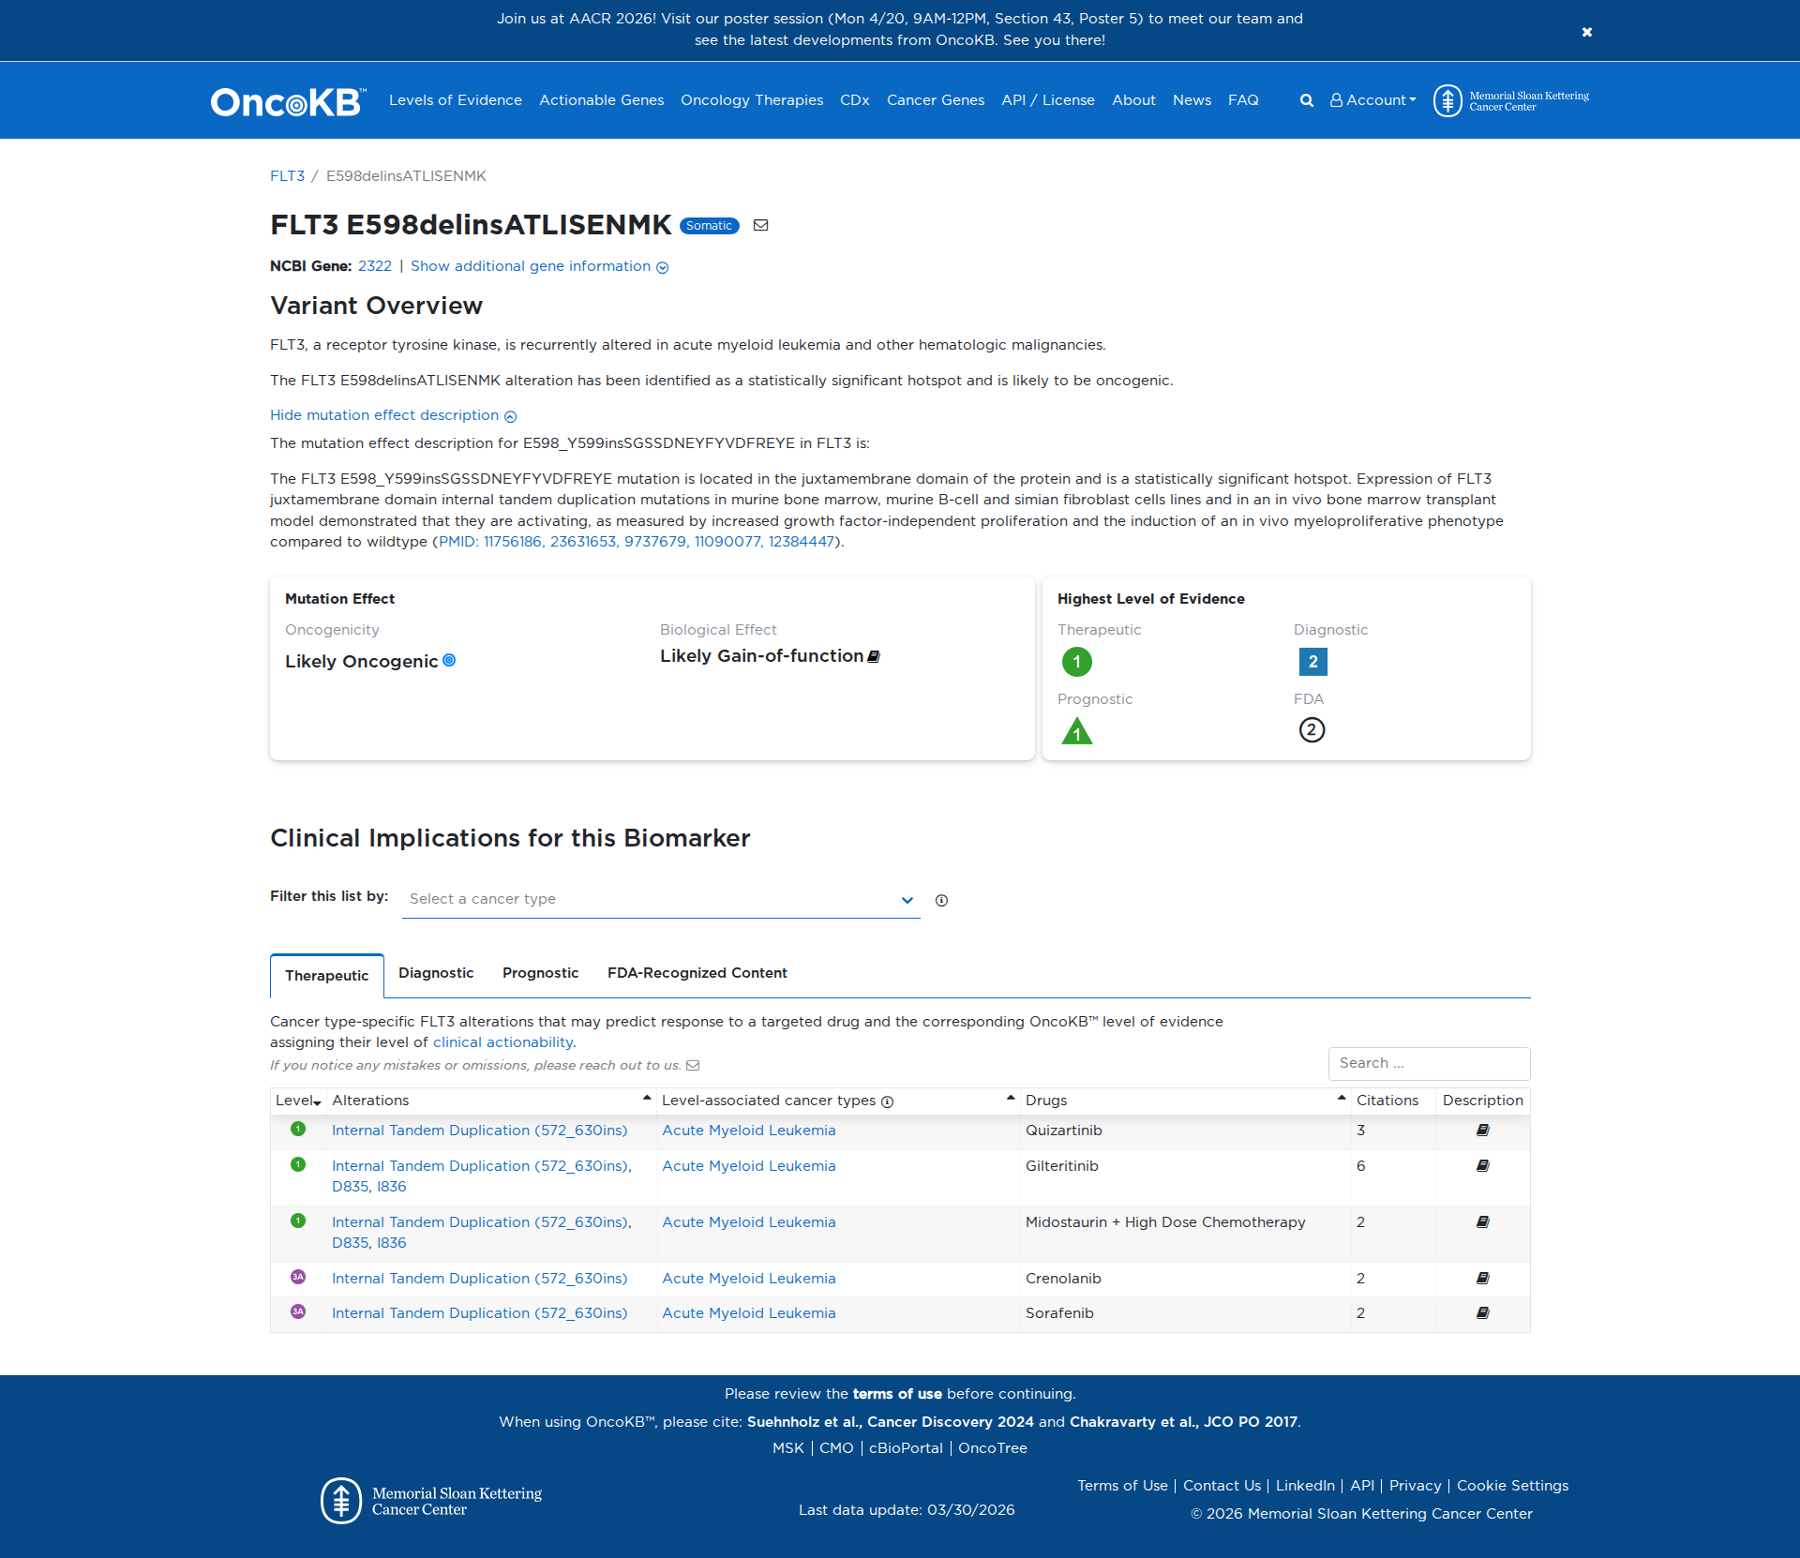Open LinkedIn footer link
The width and height of the screenshot is (1800, 1558).
point(1305,1486)
